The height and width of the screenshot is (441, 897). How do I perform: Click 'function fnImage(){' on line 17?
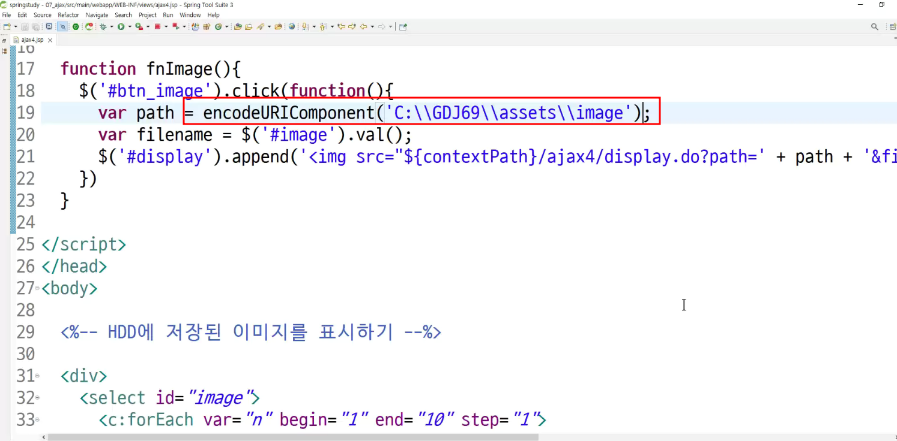(x=151, y=69)
